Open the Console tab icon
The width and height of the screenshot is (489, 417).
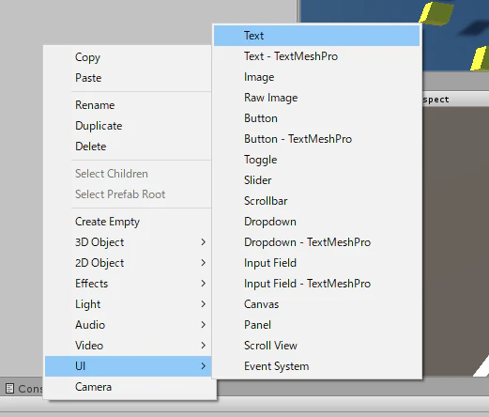[9, 389]
